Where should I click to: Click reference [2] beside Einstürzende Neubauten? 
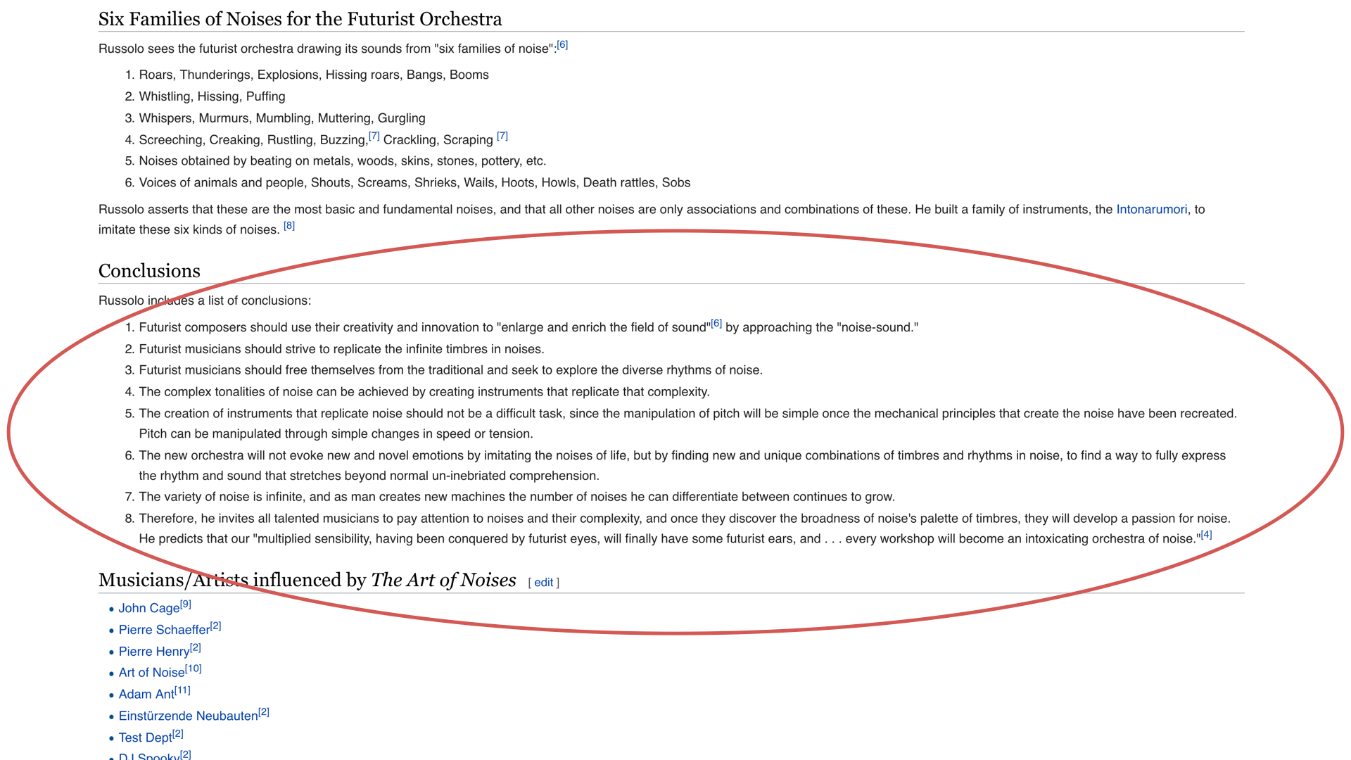(264, 712)
